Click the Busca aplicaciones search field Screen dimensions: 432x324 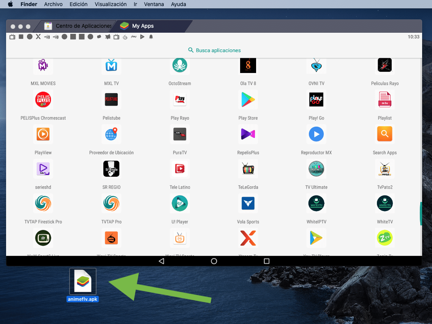(214, 50)
